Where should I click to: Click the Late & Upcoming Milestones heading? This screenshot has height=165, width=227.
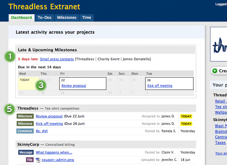(47, 50)
